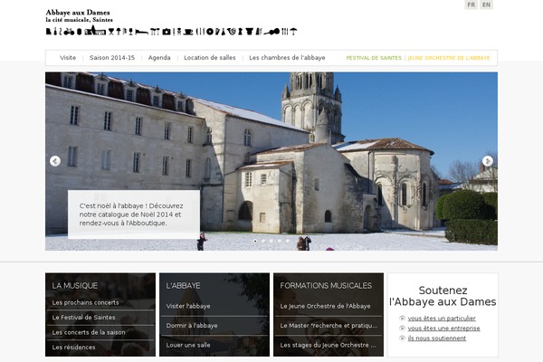Click the Noël 2014 catalogue caption box

click(x=134, y=214)
